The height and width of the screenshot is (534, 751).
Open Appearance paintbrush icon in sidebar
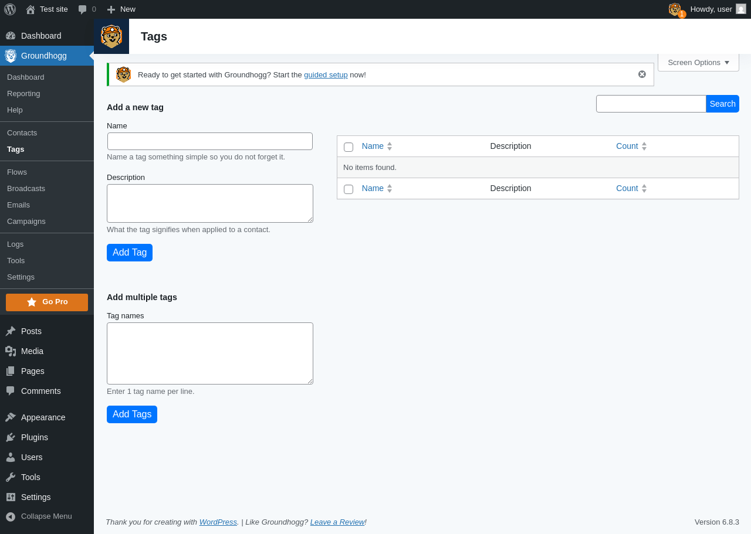[11, 417]
